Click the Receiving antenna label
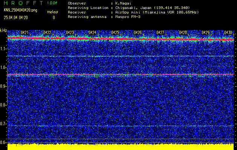The height and width of the screenshot is (150, 237). tap(87, 17)
